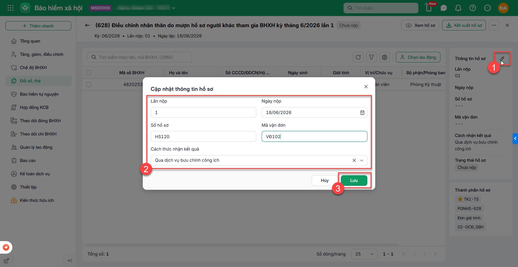Toggle the select-all header checkbox
518x267 pixels.
click(x=88, y=72)
